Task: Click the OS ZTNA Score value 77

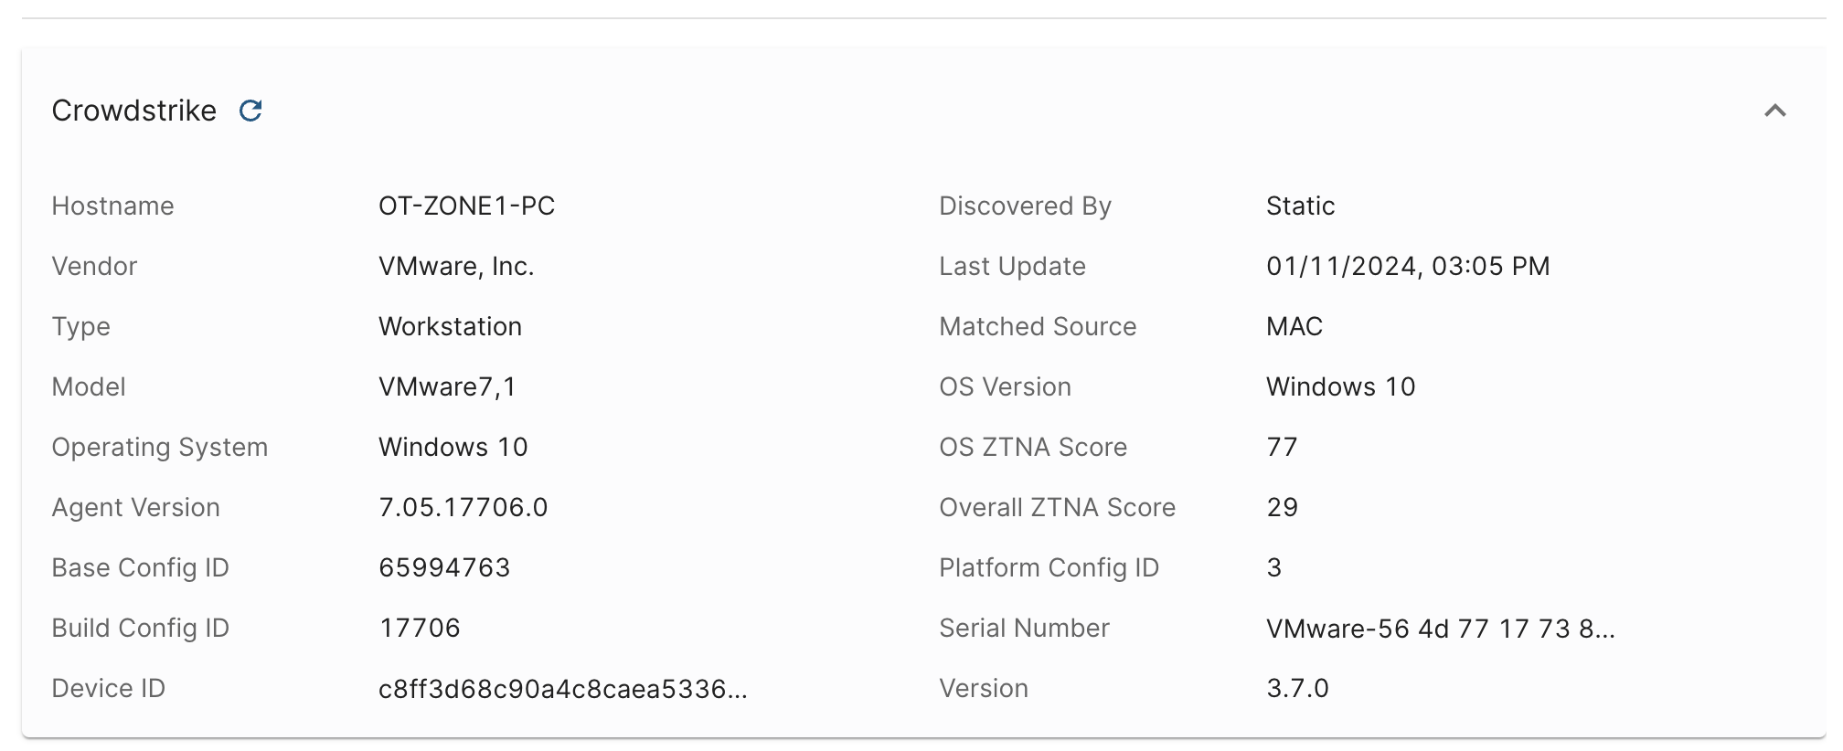Action: 1282,448
